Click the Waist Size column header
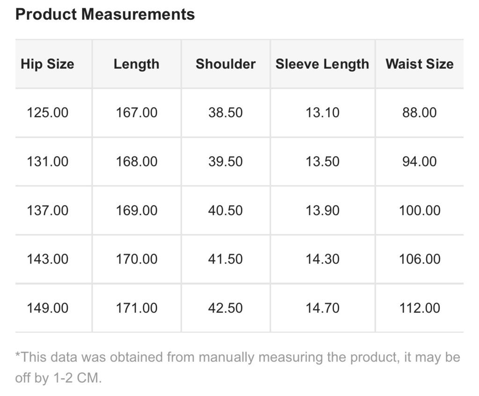The width and height of the screenshot is (479, 396). pyautogui.click(x=420, y=64)
